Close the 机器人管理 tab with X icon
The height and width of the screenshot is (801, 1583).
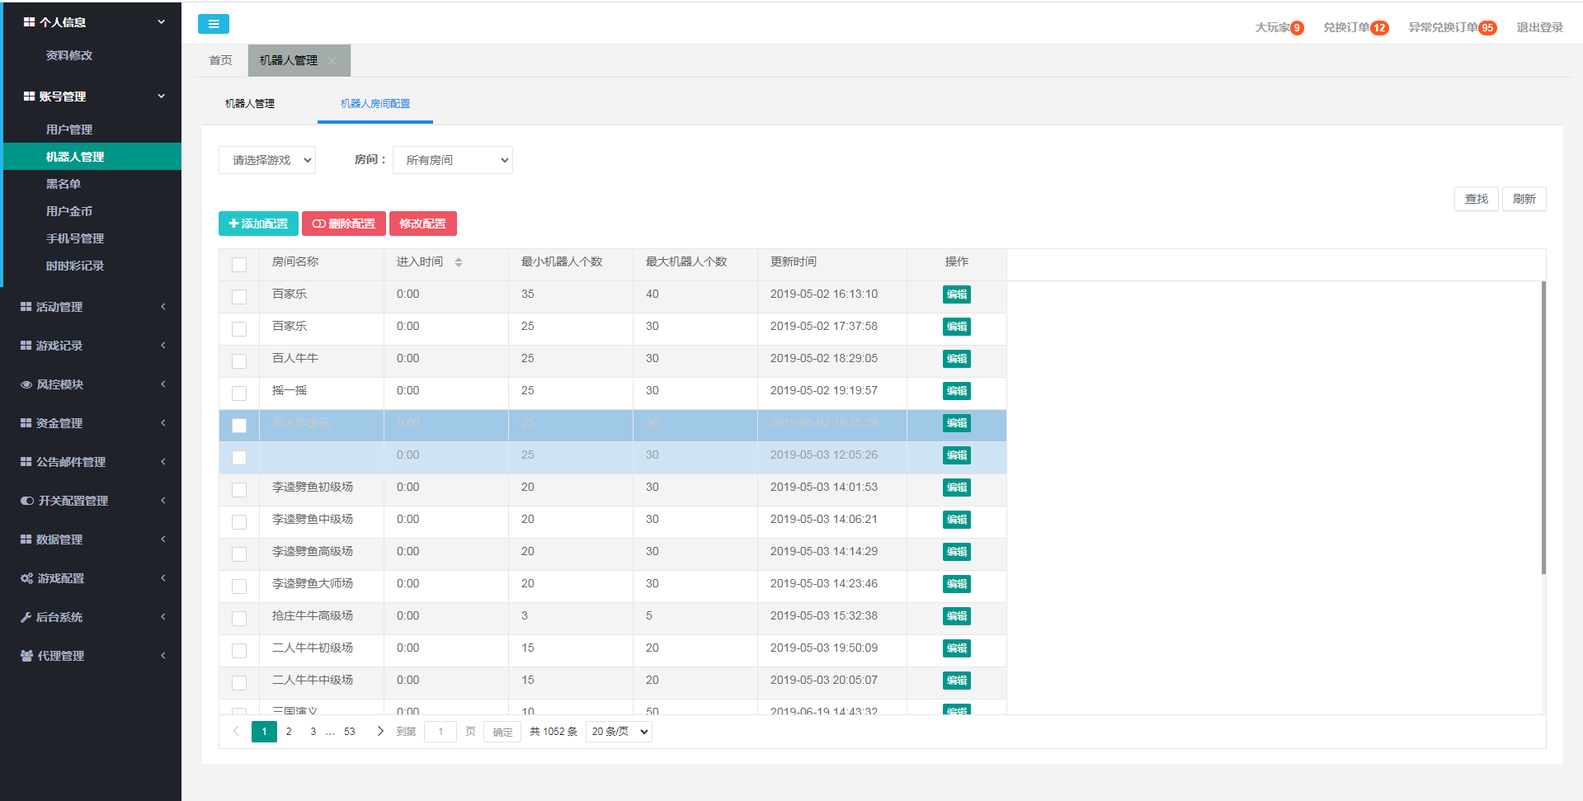point(332,61)
